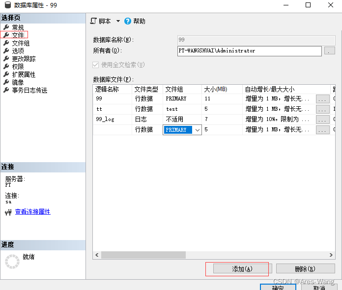Click the wrench icon beside 常规
Viewport: 342px width, 290px height.
pos(6,27)
